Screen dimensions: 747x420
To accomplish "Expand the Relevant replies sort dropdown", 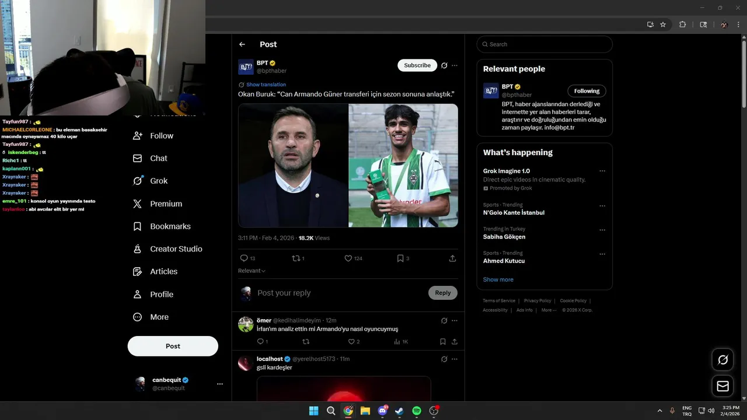I will (x=252, y=271).
